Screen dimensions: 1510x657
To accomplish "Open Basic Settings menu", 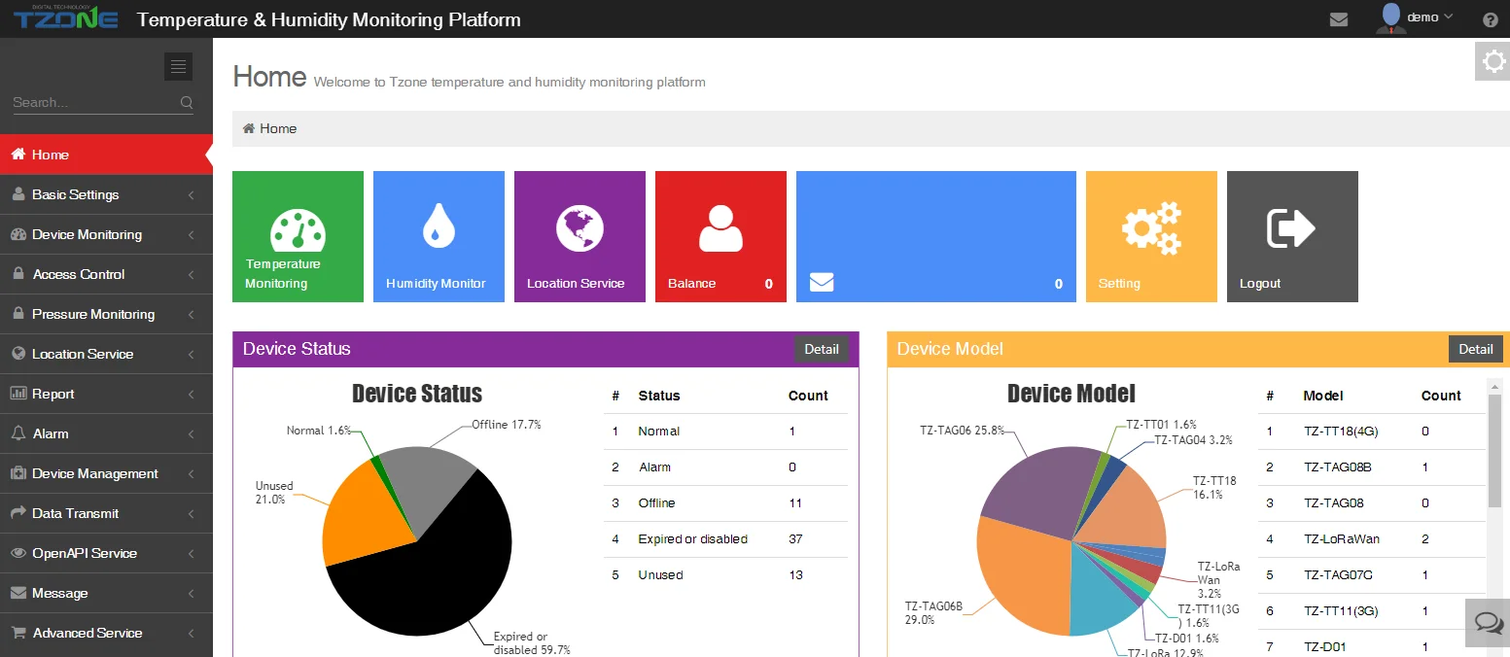I will tap(106, 194).
